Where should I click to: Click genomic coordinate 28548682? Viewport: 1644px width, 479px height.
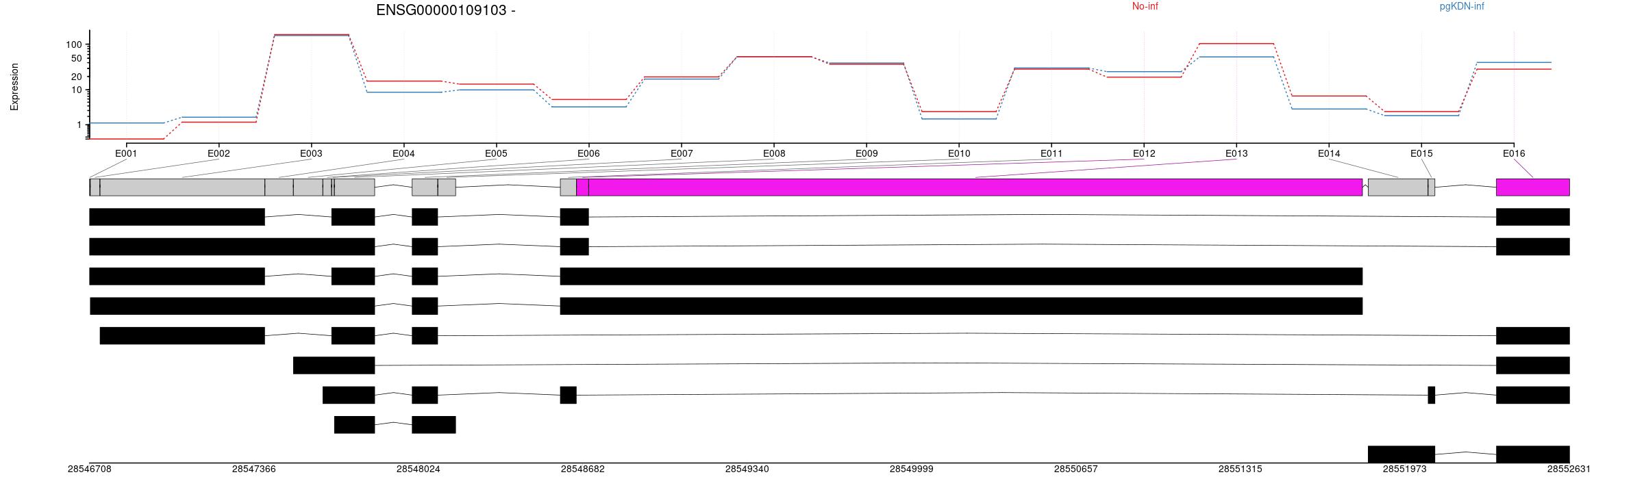tap(583, 469)
